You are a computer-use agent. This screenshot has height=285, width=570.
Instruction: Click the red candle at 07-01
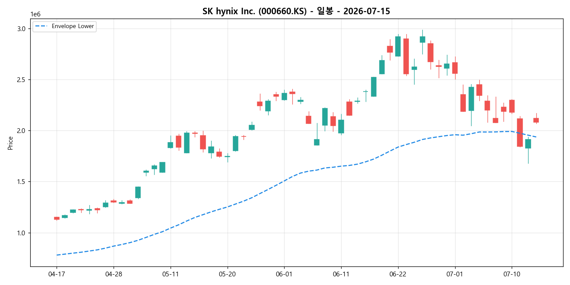tap(455, 68)
